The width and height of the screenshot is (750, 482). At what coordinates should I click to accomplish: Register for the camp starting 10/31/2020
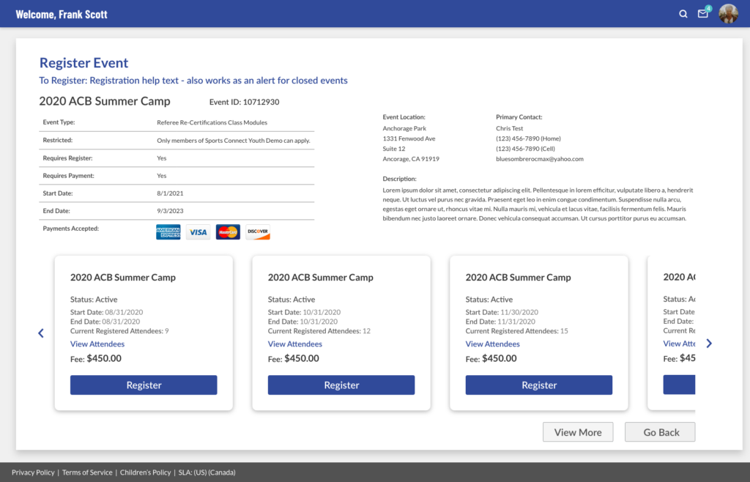point(341,385)
